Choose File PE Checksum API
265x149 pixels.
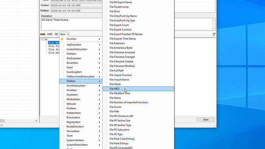pyautogui.click(x=138, y=116)
